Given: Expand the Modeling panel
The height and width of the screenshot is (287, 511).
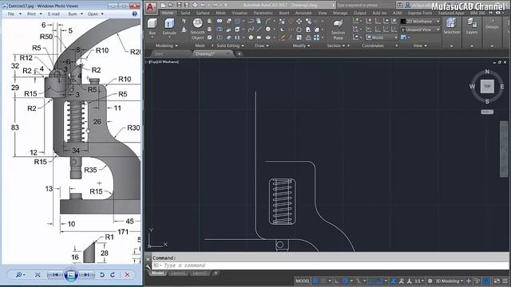Looking at the screenshot, I should coord(167,46).
